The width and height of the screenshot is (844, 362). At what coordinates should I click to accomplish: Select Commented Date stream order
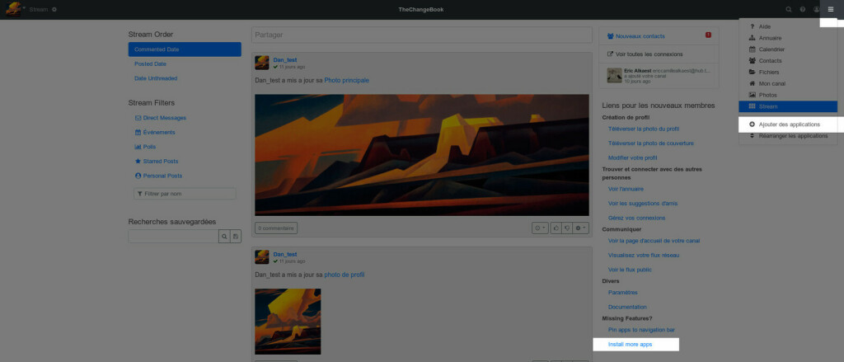tap(185, 49)
